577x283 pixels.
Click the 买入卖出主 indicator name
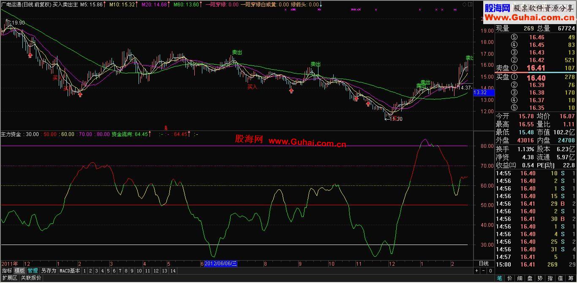(x=65, y=4)
